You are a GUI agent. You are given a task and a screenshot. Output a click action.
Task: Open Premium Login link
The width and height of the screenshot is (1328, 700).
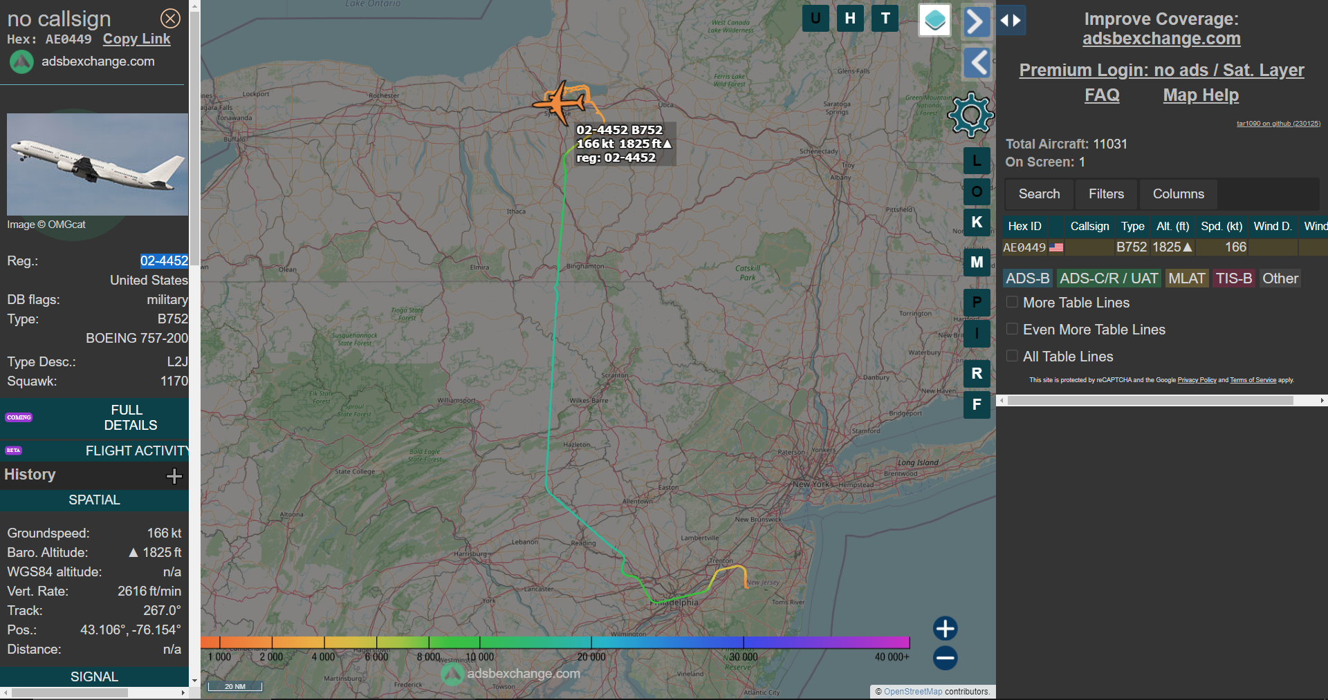1161,70
